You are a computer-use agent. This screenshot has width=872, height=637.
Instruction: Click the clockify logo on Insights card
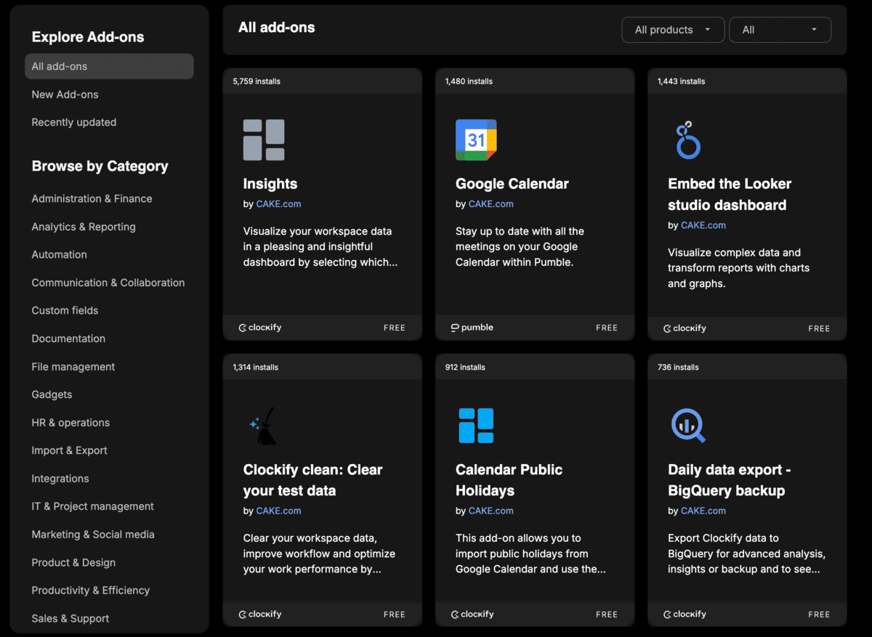(260, 328)
